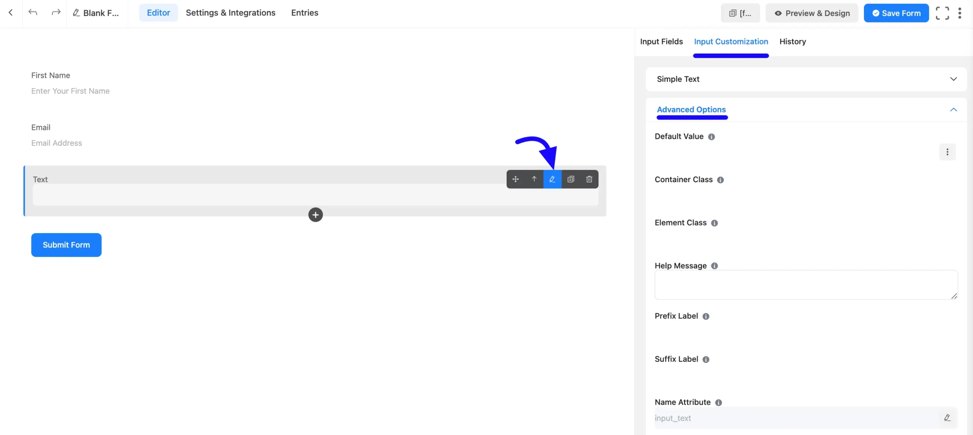The height and width of the screenshot is (435, 973).
Task: Open the three-dot menu in the top-right corner
Action: [960, 13]
